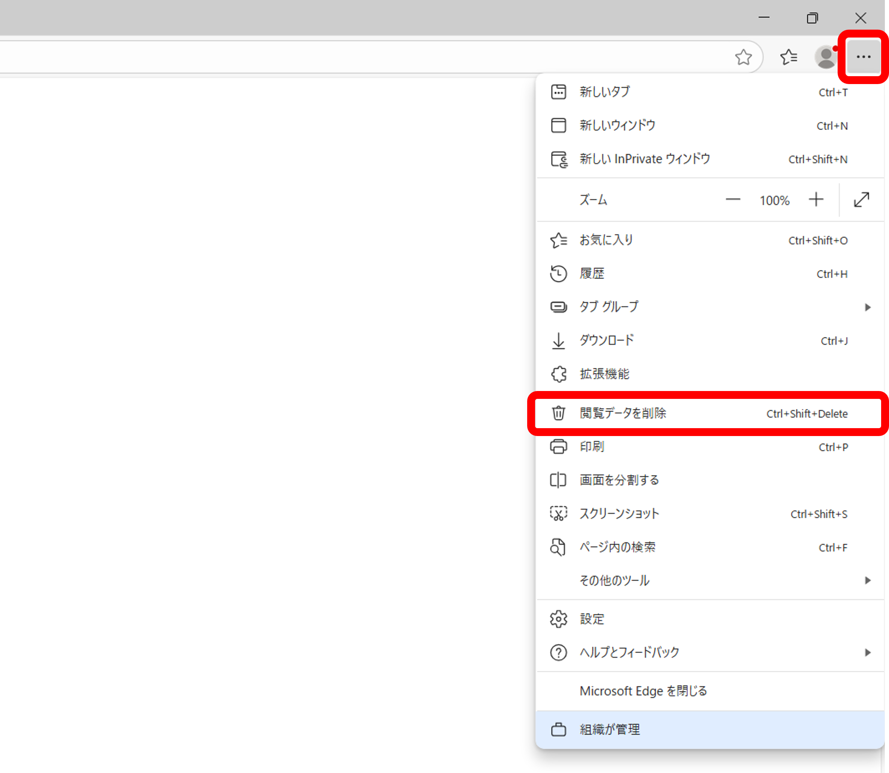
Task: Enter full screen via zoom expand icon
Action: [x=861, y=200]
